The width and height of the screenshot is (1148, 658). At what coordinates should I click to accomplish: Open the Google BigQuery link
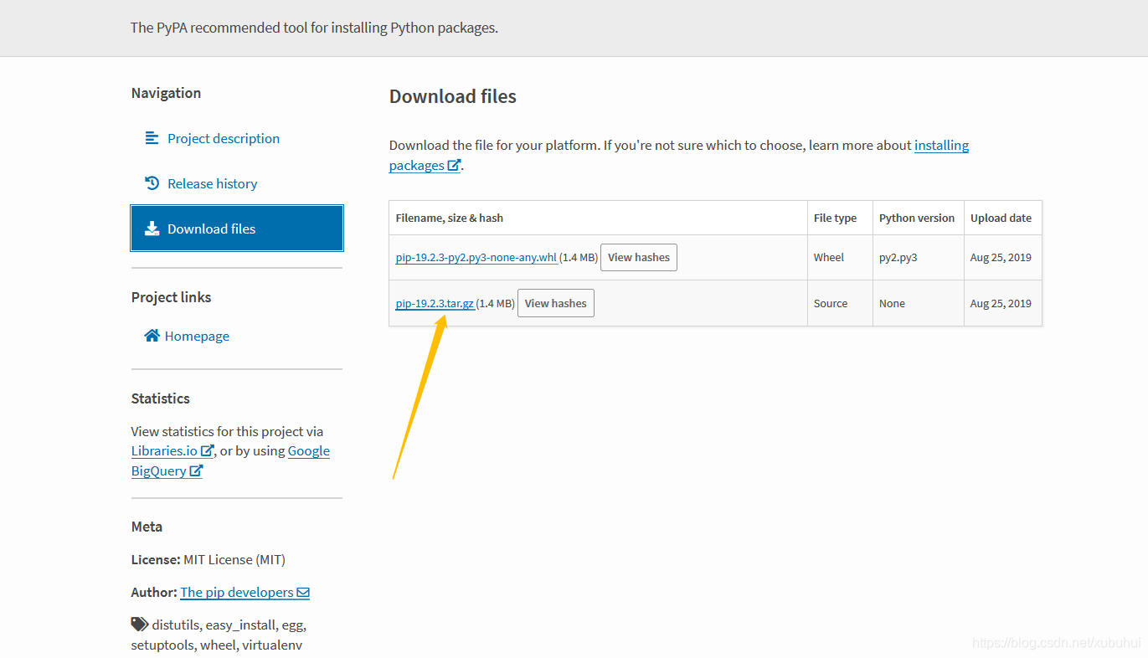[230, 460]
